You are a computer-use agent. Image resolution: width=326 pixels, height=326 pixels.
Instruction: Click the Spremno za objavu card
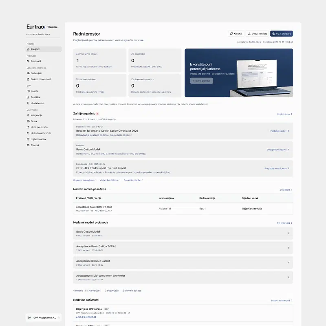[100, 86]
